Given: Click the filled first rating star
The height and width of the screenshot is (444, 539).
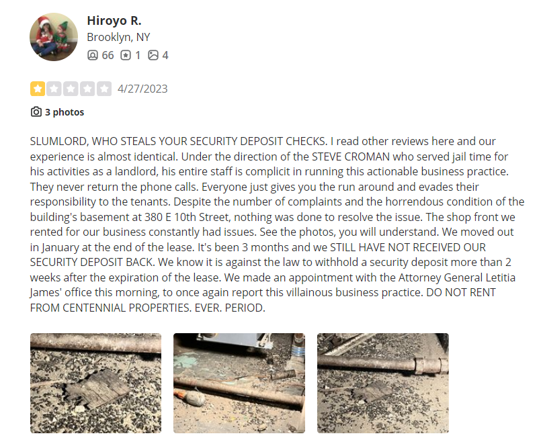Looking at the screenshot, I should click(38, 89).
